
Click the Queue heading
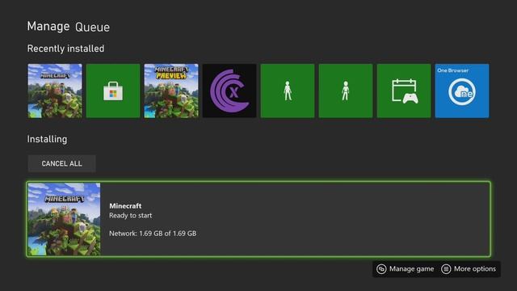92,27
